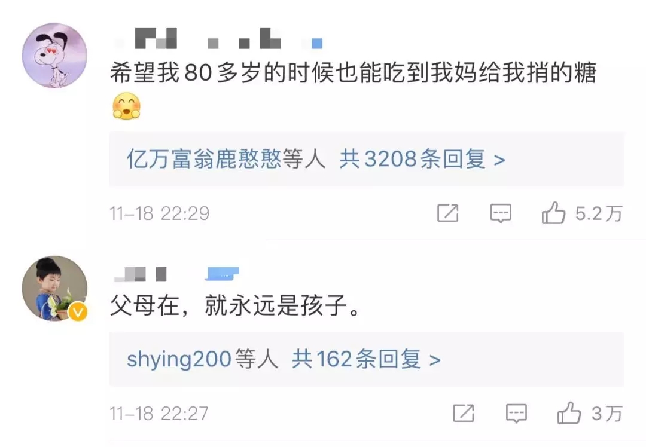The height and width of the screenshot is (447, 646).
Task: Like the comment with 3万 likes
Action: [x=569, y=413]
